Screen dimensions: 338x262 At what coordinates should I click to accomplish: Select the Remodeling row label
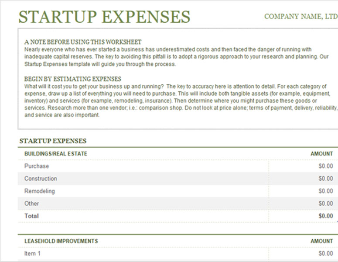coord(39,191)
